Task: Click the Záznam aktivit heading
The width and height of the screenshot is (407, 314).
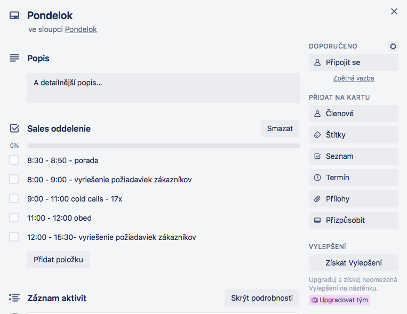Action: (x=57, y=298)
